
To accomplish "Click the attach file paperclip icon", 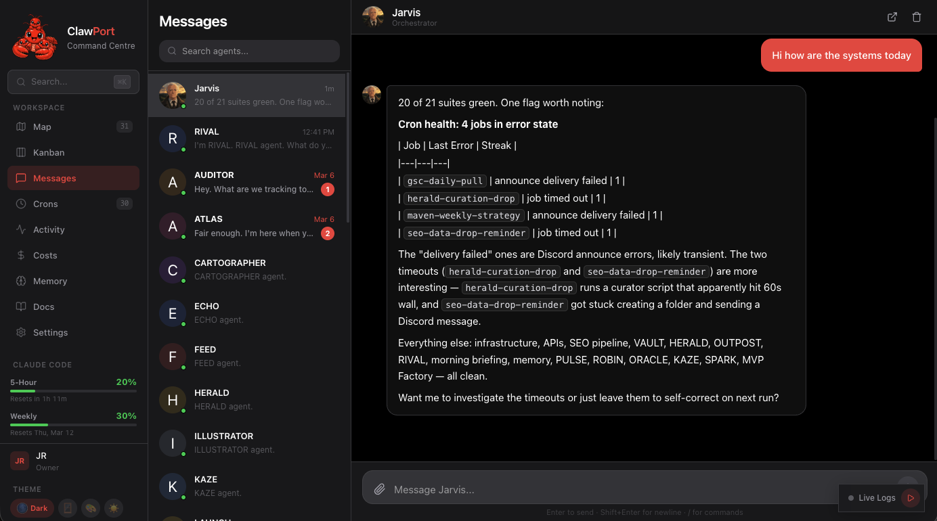I will [380, 489].
